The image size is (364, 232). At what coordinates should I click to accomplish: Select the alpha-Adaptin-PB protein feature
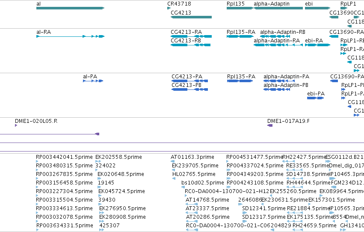(x=277, y=89)
